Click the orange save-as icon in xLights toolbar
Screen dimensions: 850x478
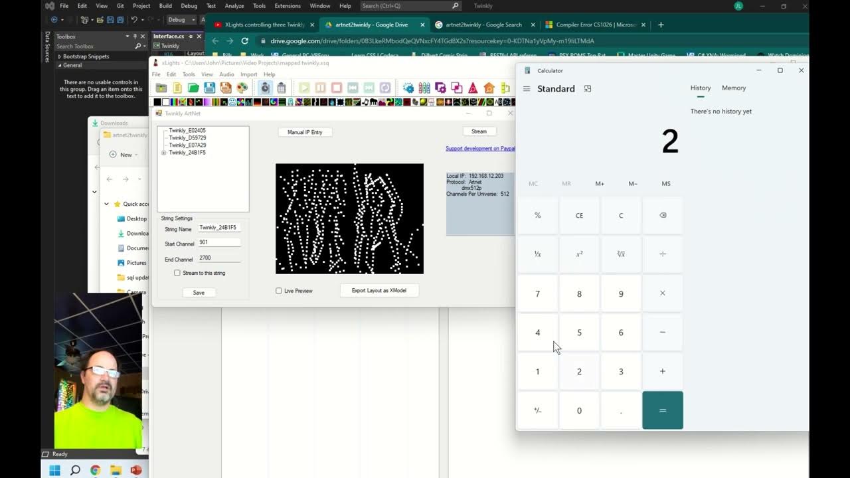(226, 88)
